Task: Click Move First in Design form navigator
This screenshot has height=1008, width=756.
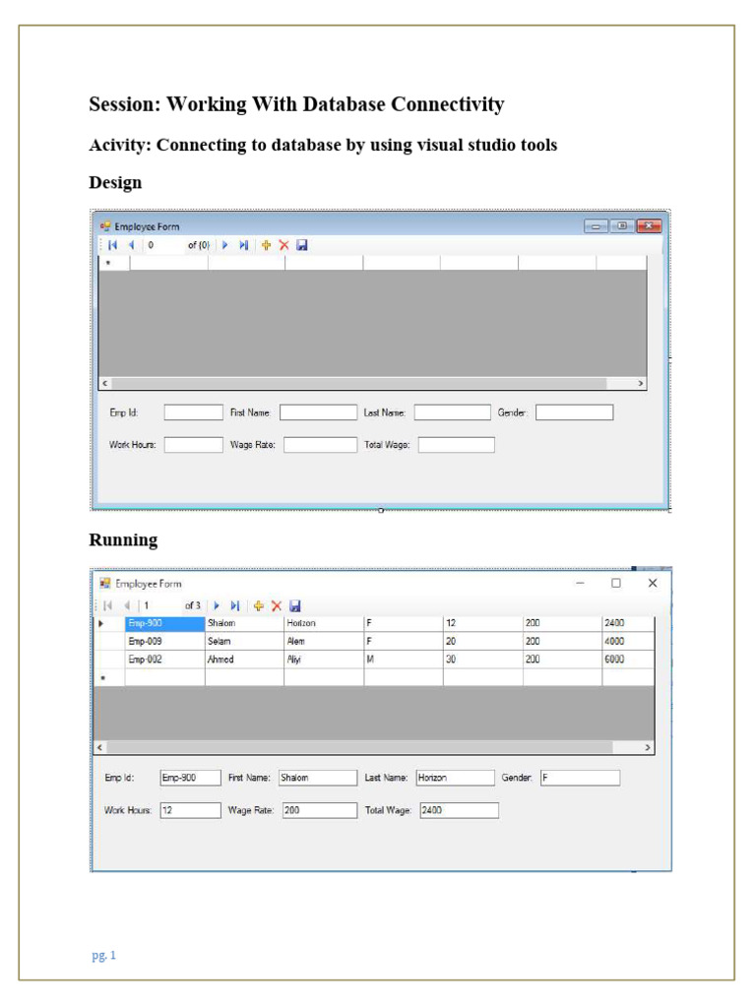Action: point(113,245)
